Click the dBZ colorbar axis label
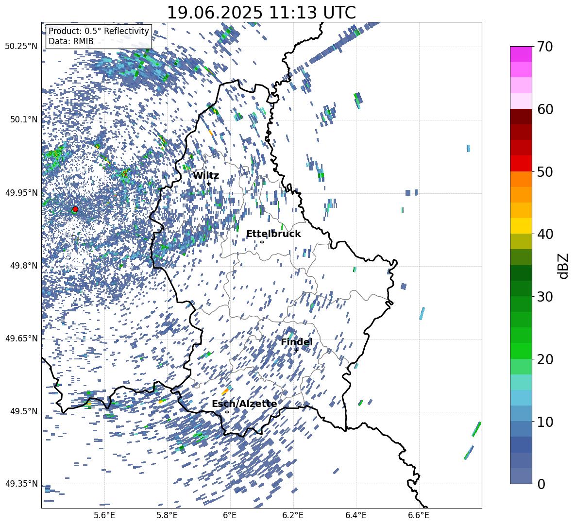Viewport: 575px width, 525px height. coord(564,266)
